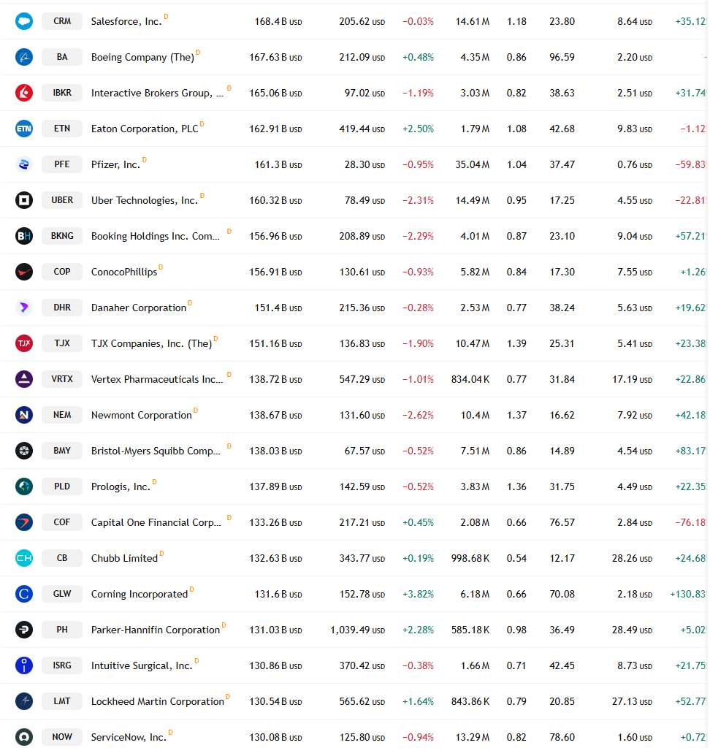Viewport: 710px width, 748px height.
Task: Select the TJX ticker badge
Action: tap(62, 343)
